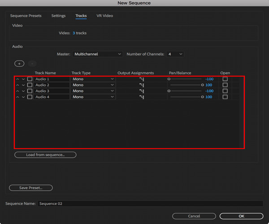Enable Open checkbox for Audio 2

pyautogui.click(x=225, y=85)
